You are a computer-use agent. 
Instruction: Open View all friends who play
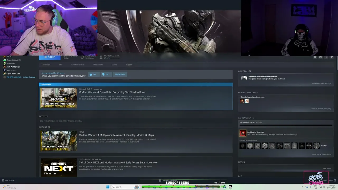(x=321, y=109)
